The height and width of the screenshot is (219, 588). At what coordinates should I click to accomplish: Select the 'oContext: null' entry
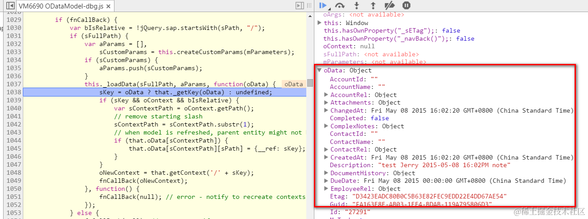click(349, 46)
